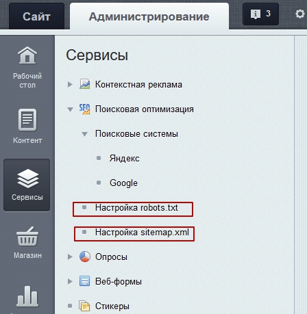Open the Магазин basket icon
Screen dimensions: 307x314
[x=27, y=236]
